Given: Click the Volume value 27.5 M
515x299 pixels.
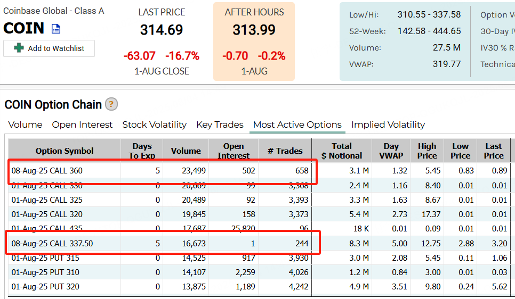Looking at the screenshot, I should (447, 47).
